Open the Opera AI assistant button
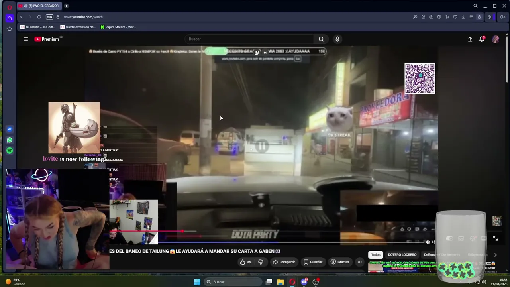The image size is (510, 287). coord(503,17)
